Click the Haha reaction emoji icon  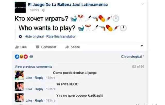[x=21, y=57]
